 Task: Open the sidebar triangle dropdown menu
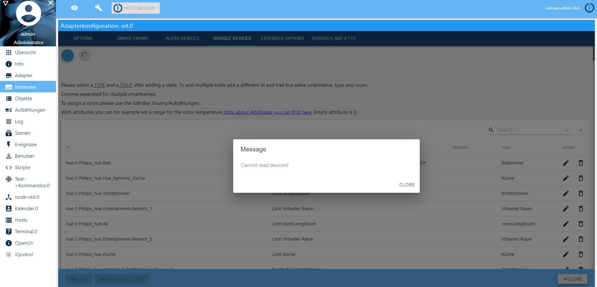6,3
